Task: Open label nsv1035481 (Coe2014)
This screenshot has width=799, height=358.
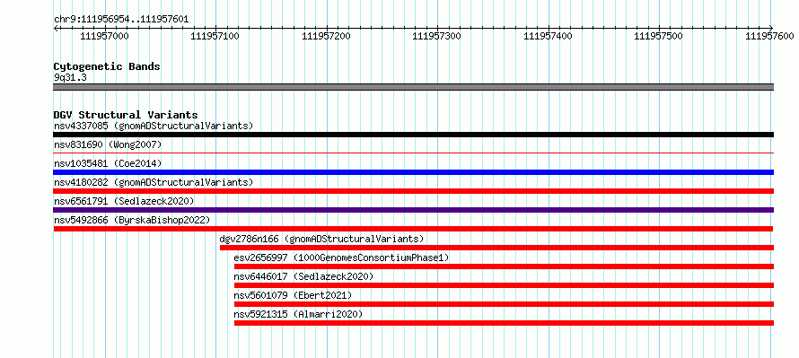Action: (108, 163)
